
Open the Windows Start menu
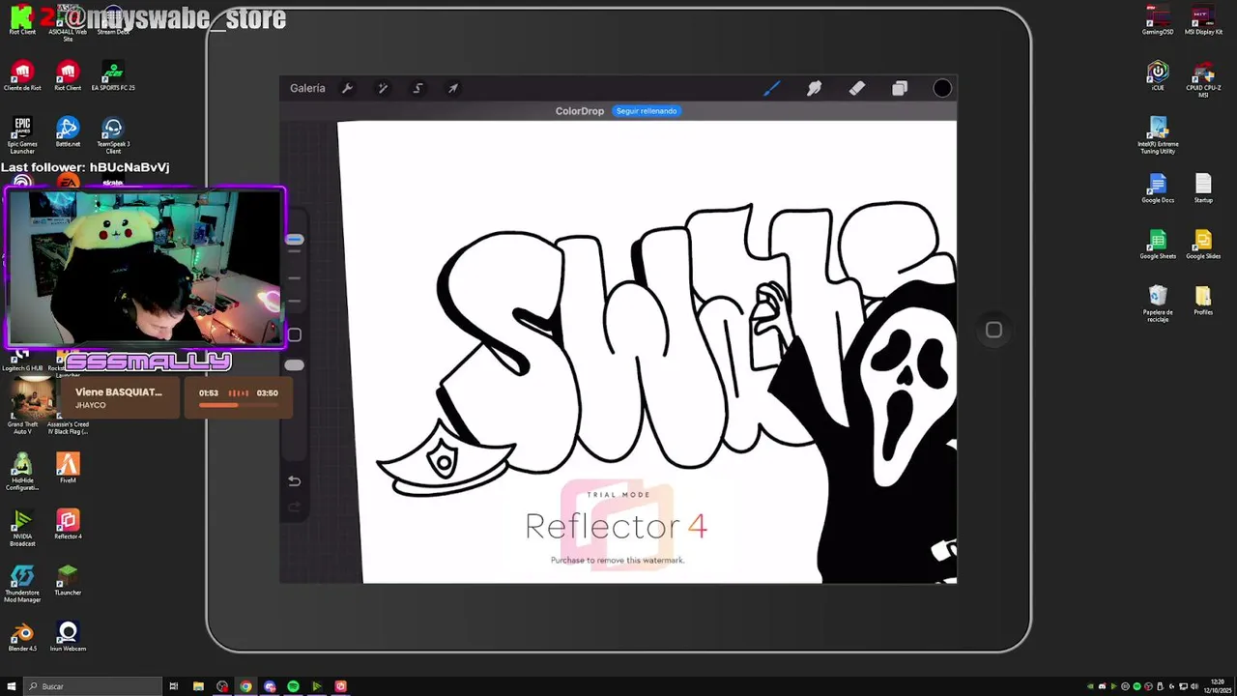click(12, 686)
